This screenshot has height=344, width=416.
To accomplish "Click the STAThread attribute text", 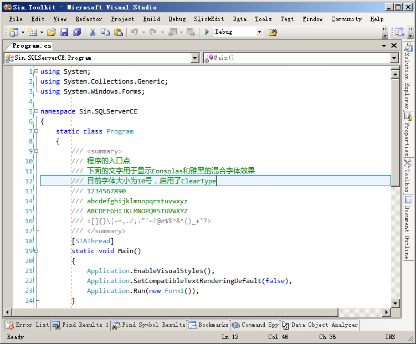I will (93, 241).
